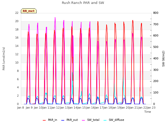Click the Jan 20 x-axis tick label

(x=125, y=108)
